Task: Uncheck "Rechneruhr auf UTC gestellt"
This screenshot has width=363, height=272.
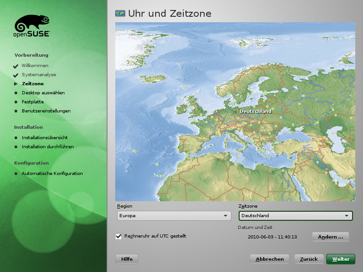Action: tap(119, 236)
